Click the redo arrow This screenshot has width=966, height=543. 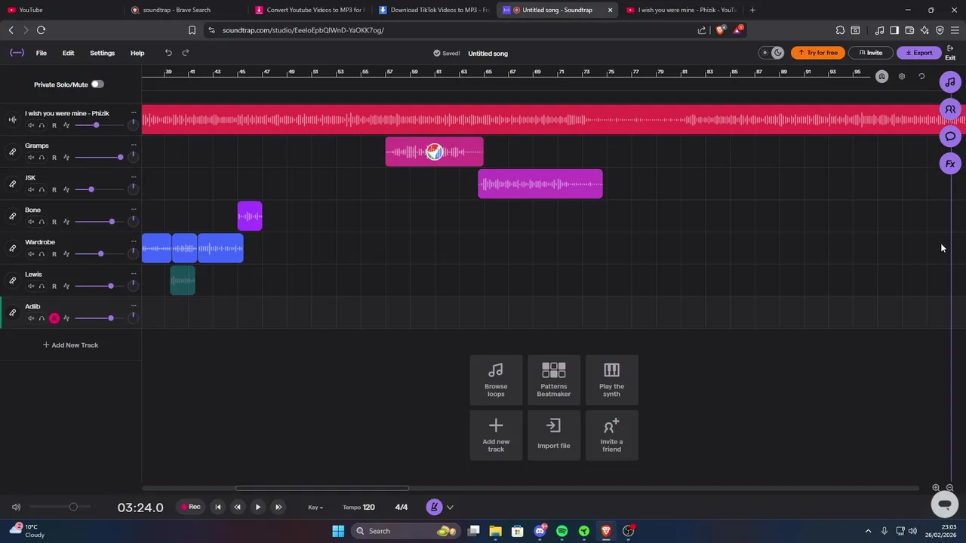[x=186, y=53]
